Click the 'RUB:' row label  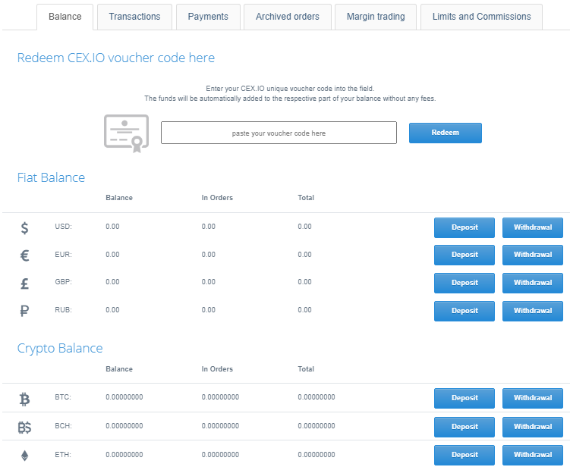(x=63, y=310)
